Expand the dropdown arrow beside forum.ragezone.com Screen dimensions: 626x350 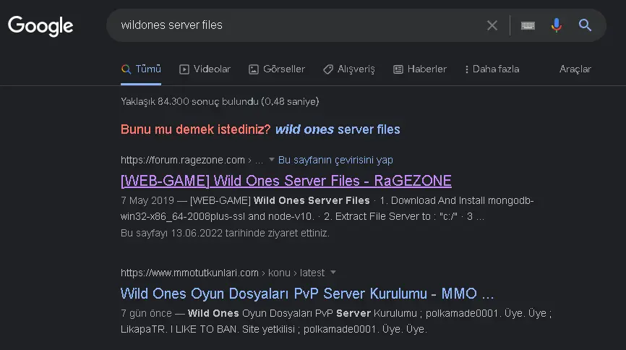[272, 160]
